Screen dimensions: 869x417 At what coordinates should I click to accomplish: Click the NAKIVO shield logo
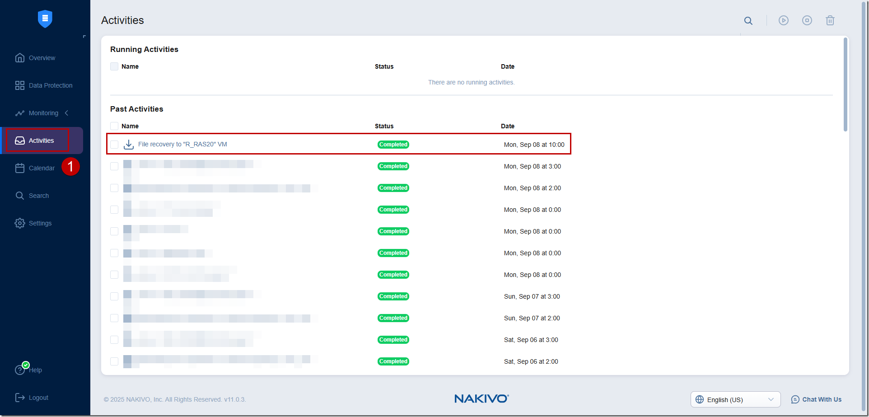coord(45,19)
